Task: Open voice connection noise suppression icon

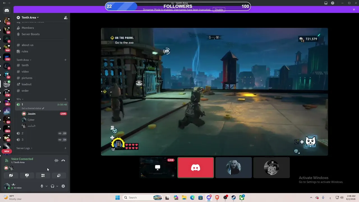Action: 56,160
